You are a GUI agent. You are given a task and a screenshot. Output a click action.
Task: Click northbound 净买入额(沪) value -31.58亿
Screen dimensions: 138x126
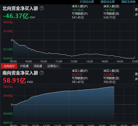click(78, 10)
